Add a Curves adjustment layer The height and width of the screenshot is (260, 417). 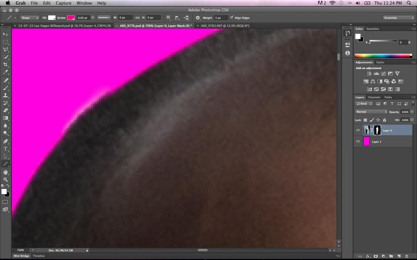click(383, 74)
